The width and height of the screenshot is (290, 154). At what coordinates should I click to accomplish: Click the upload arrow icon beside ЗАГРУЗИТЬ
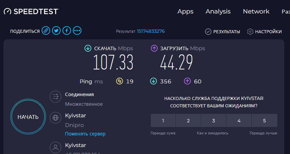tap(154, 48)
